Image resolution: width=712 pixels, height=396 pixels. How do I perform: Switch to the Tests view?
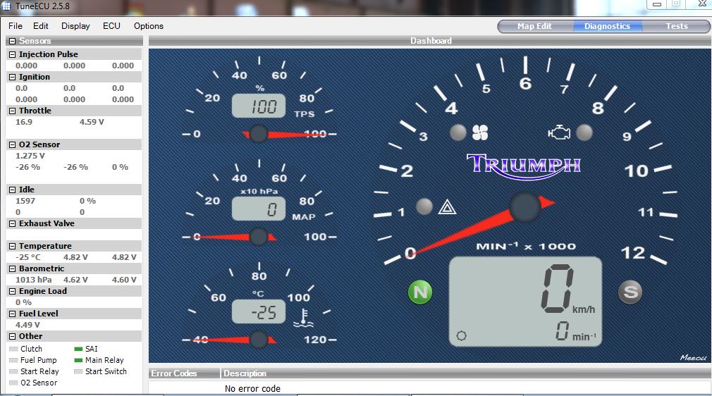coord(676,26)
